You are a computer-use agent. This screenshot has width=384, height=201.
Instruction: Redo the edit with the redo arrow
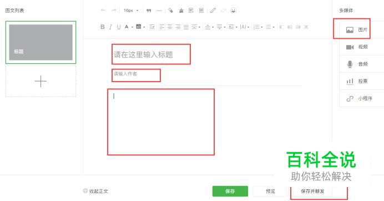point(114,11)
